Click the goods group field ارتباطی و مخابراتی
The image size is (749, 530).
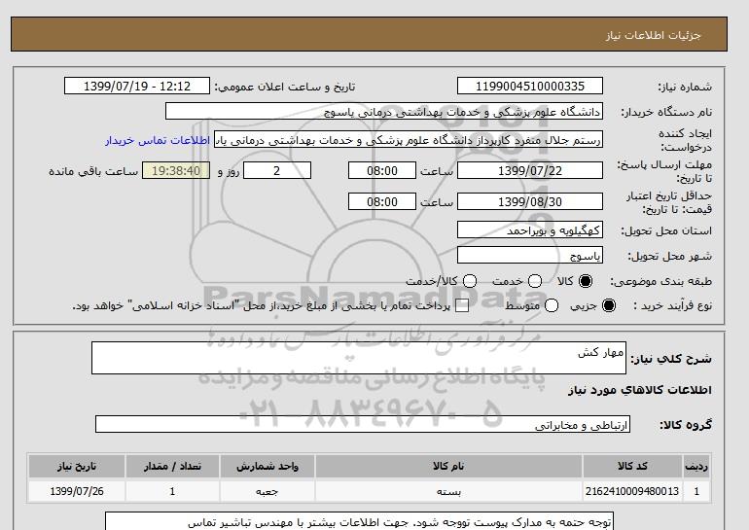363,424
